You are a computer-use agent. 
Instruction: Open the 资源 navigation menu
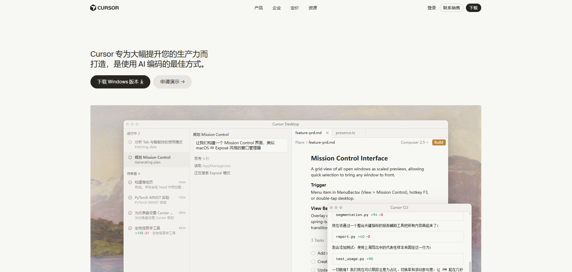tap(313, 8)
